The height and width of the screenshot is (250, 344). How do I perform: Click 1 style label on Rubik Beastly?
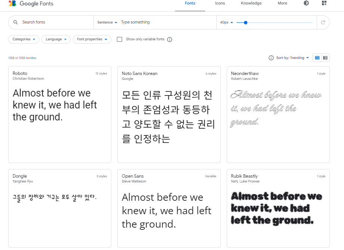click(x=321, y=176)
